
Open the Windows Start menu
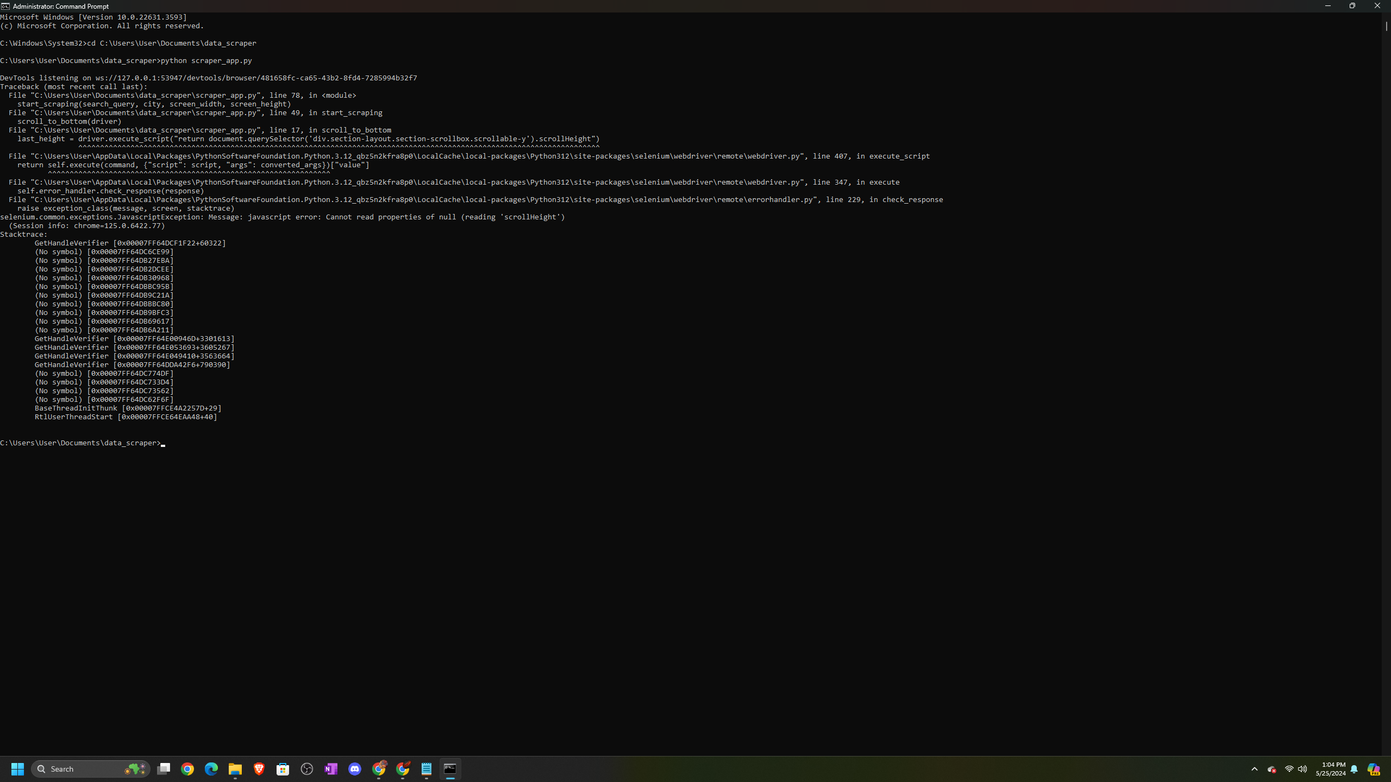pyautogui.click(x=17, y=769)
